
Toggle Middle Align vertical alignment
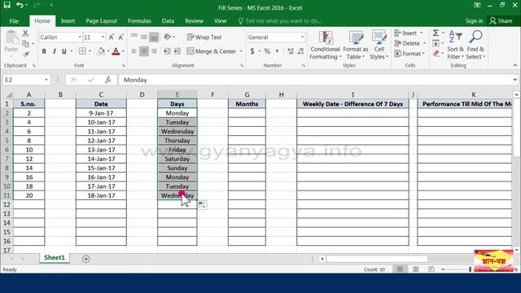click(144, 37)
